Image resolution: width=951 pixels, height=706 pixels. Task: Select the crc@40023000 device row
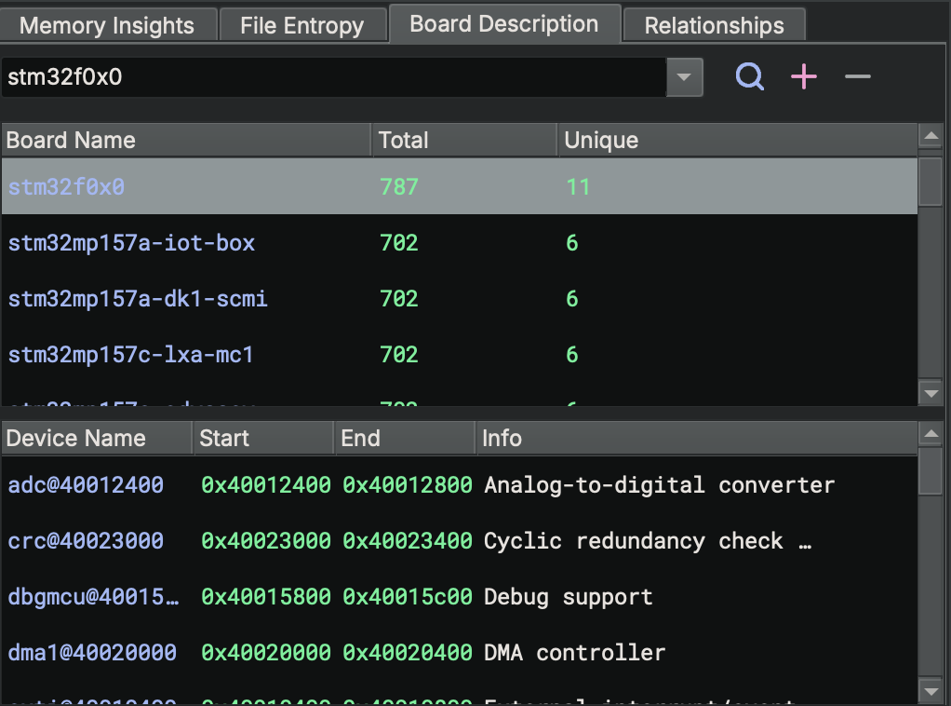coord(459,541)
